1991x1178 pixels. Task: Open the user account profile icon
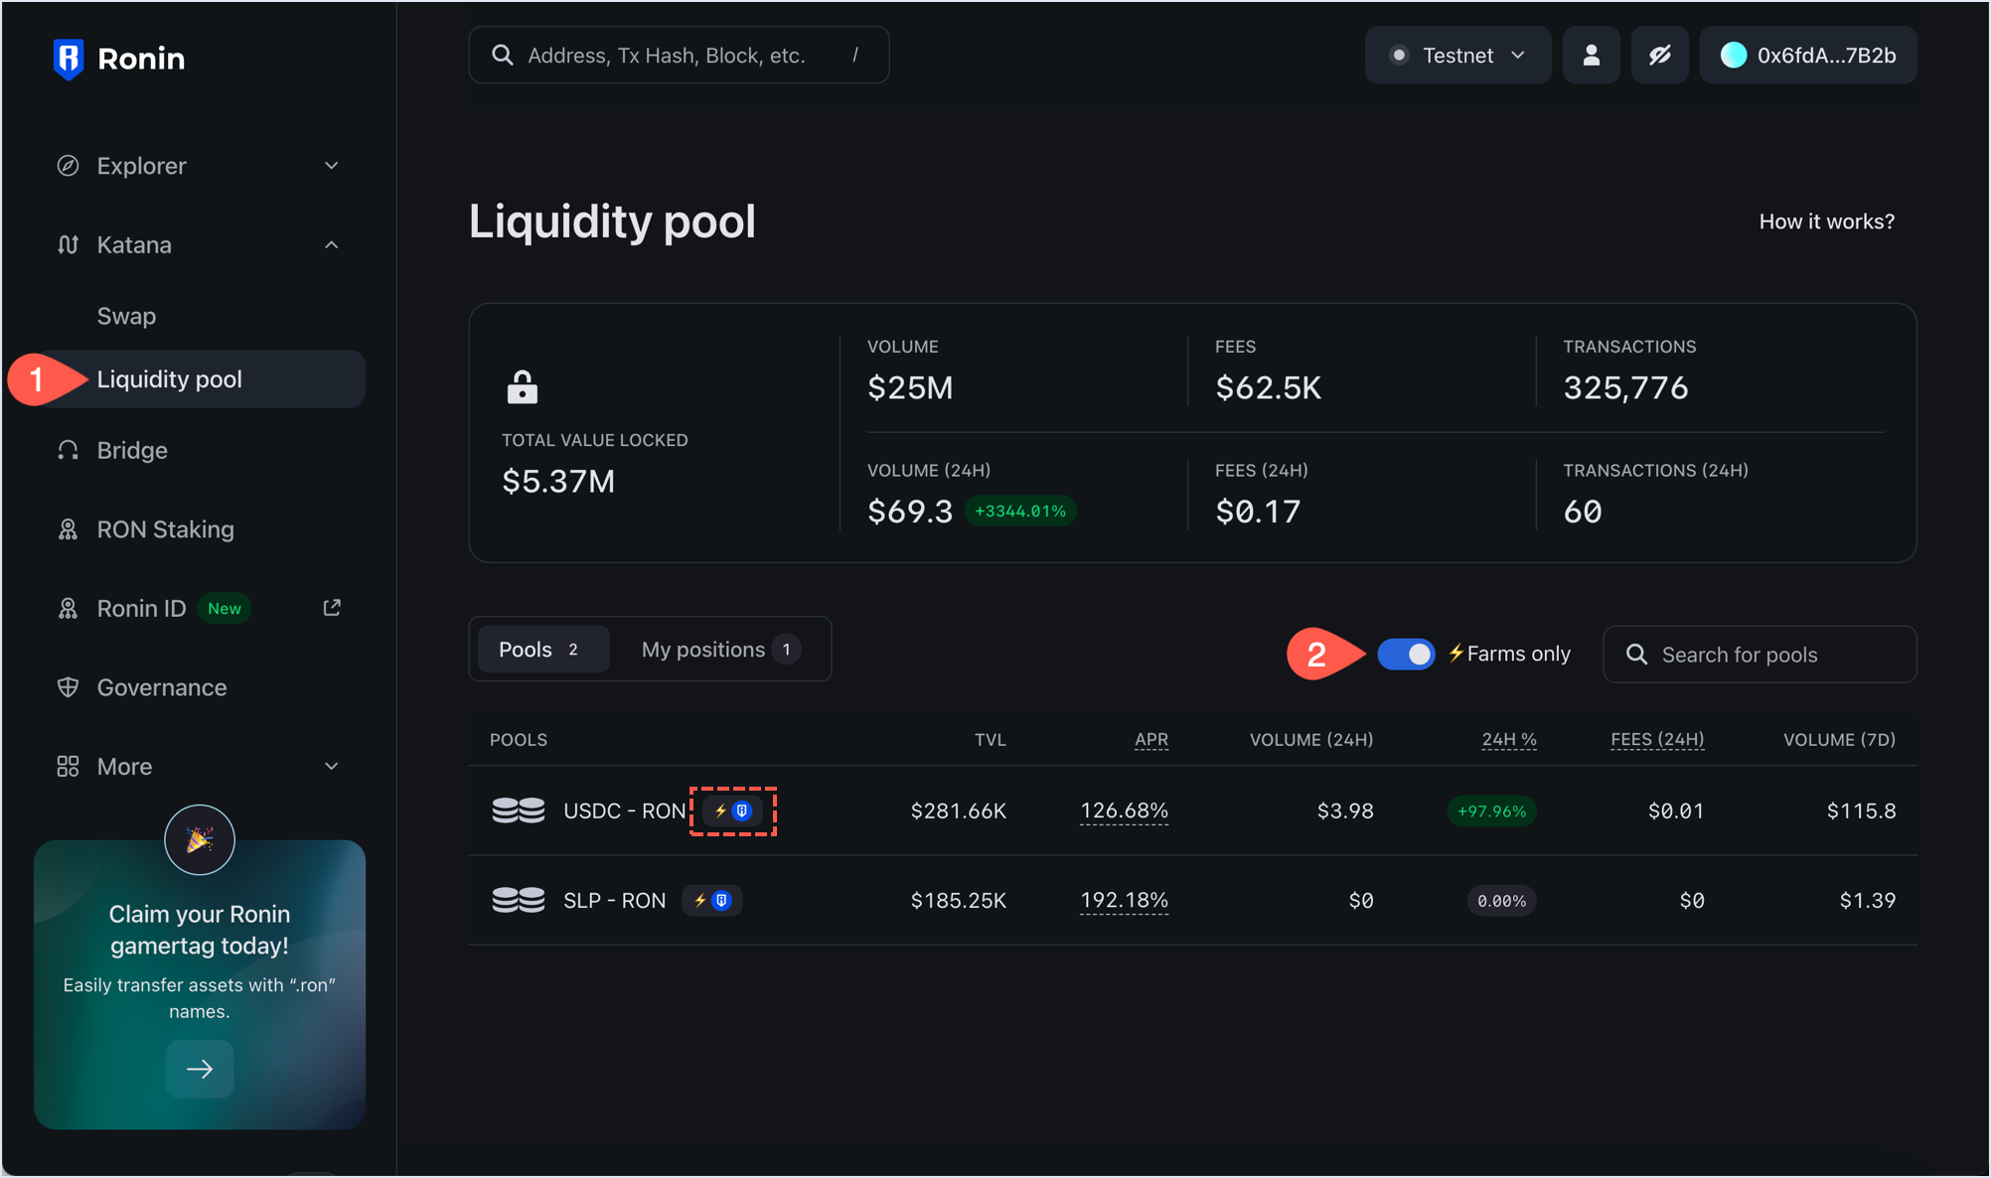pos(1591,56)
